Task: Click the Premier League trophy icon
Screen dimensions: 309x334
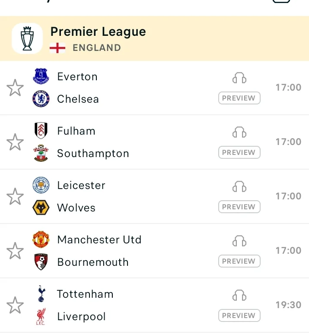Action: pos(27,38)
